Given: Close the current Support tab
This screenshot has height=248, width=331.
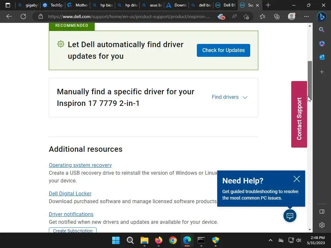Looking at the screenshot, I should [257, 5].
